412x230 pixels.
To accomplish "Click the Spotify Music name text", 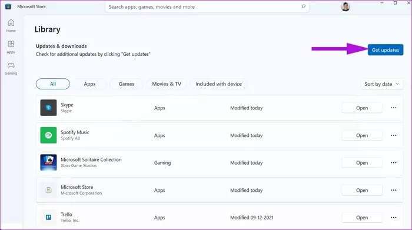I will 75,132.
